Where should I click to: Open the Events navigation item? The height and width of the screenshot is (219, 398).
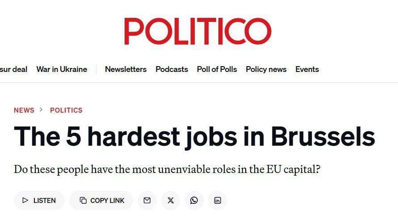307,69
